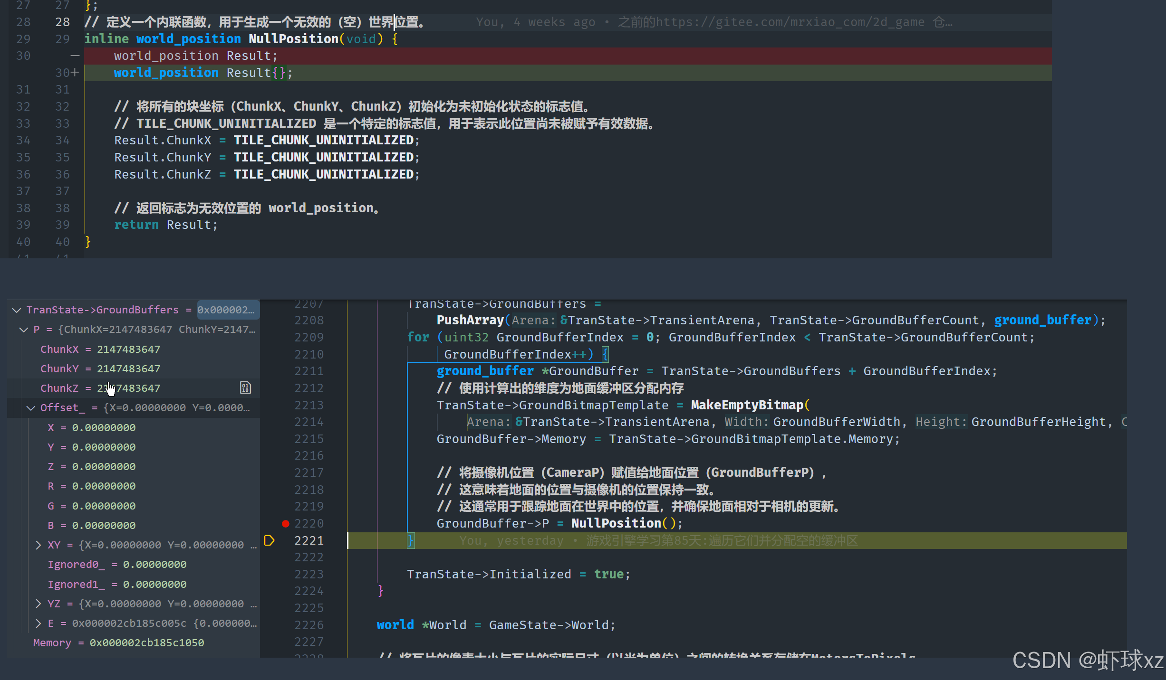Screen dimensions: 1166x680
Task: Click the ground_buffer type argument on line 2208
Action: click(1043, 321)
